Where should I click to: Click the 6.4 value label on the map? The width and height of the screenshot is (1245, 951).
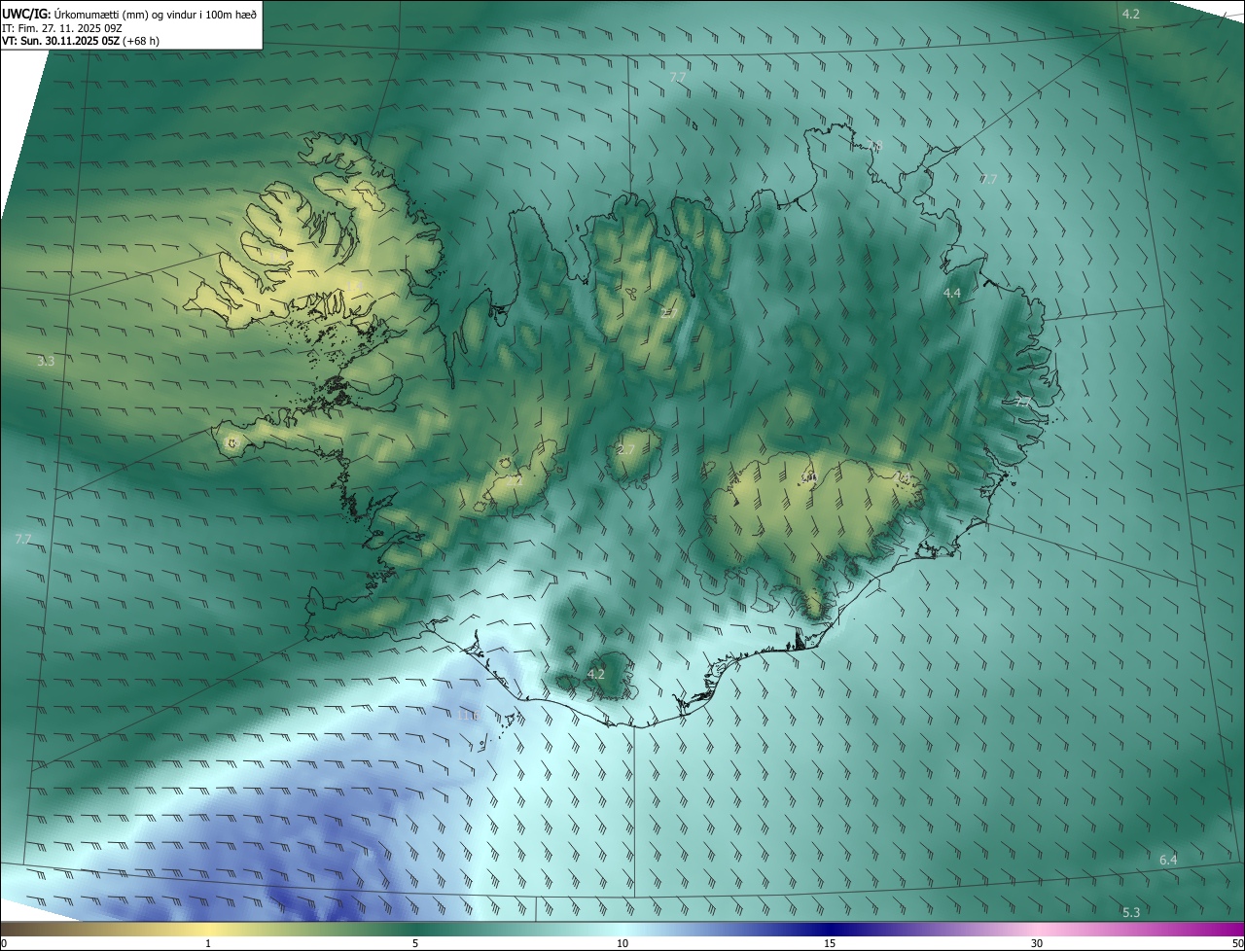click(x=1168, y=860)
